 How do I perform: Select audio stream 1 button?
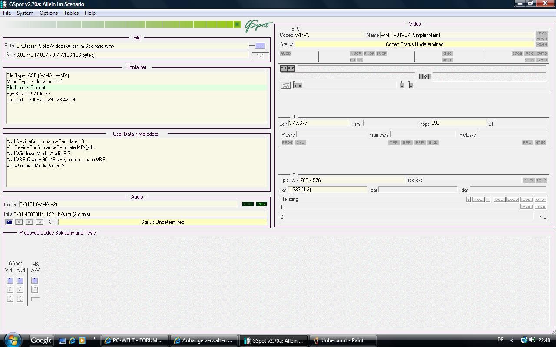tap(8, 222)
